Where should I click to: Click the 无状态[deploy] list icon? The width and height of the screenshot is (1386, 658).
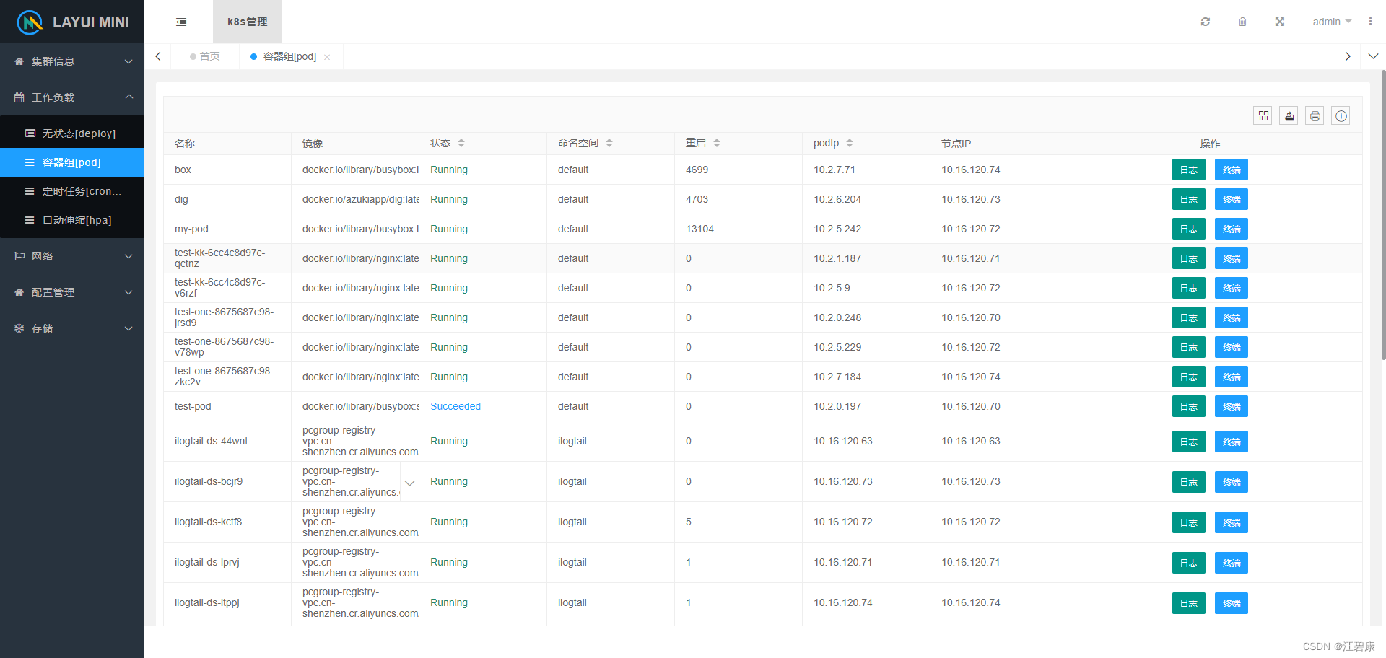pyautogui.click(x=30, y=133)
